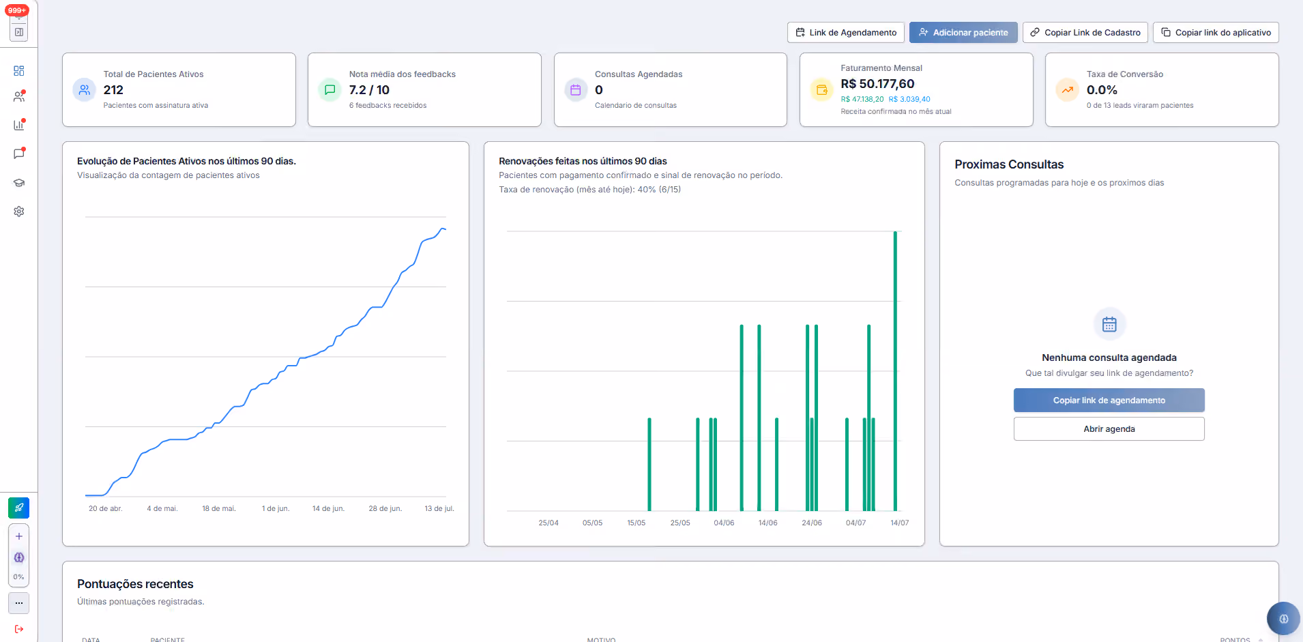Click the R$ 50.177,60 revenue value
This screenshot has height=642, width=1303.
pos(877,84)
